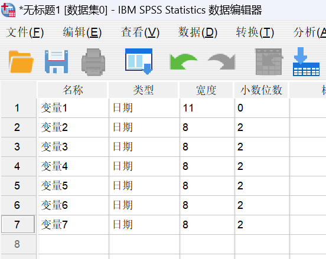Select row header 6
The height and width of the screenshot is (259, 326).
click(19, 205)
